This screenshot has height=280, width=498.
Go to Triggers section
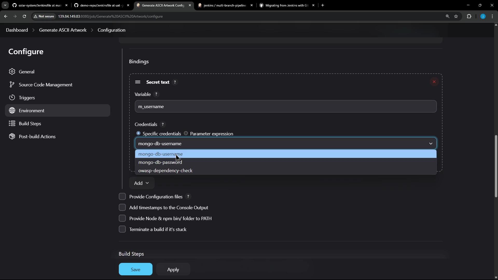click(x=57, y=97)
